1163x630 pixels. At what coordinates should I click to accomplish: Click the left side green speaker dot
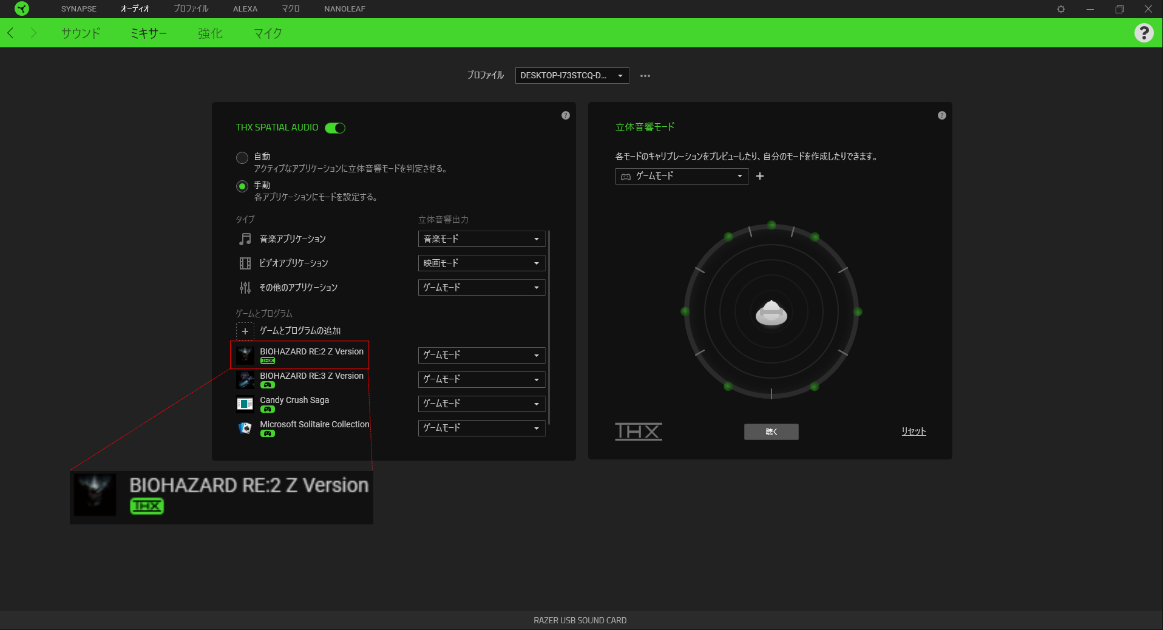point(685,312)
